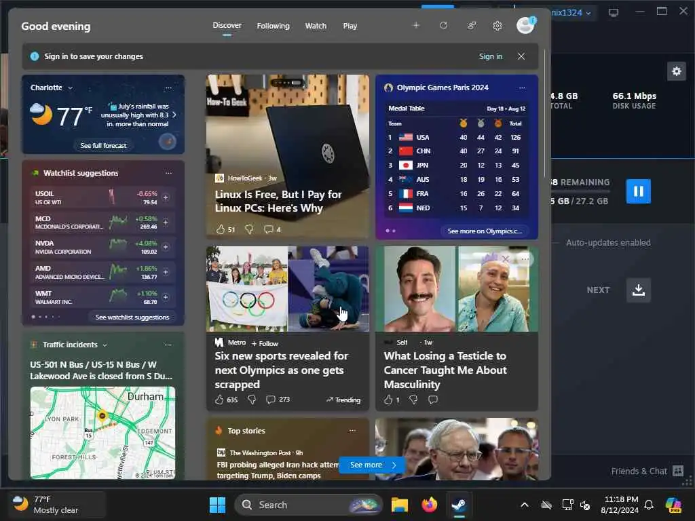Image resolution: width=695 pixels, height=521 pixels.
Task: Open comments on Six new sports article
Action: (270, 400)
